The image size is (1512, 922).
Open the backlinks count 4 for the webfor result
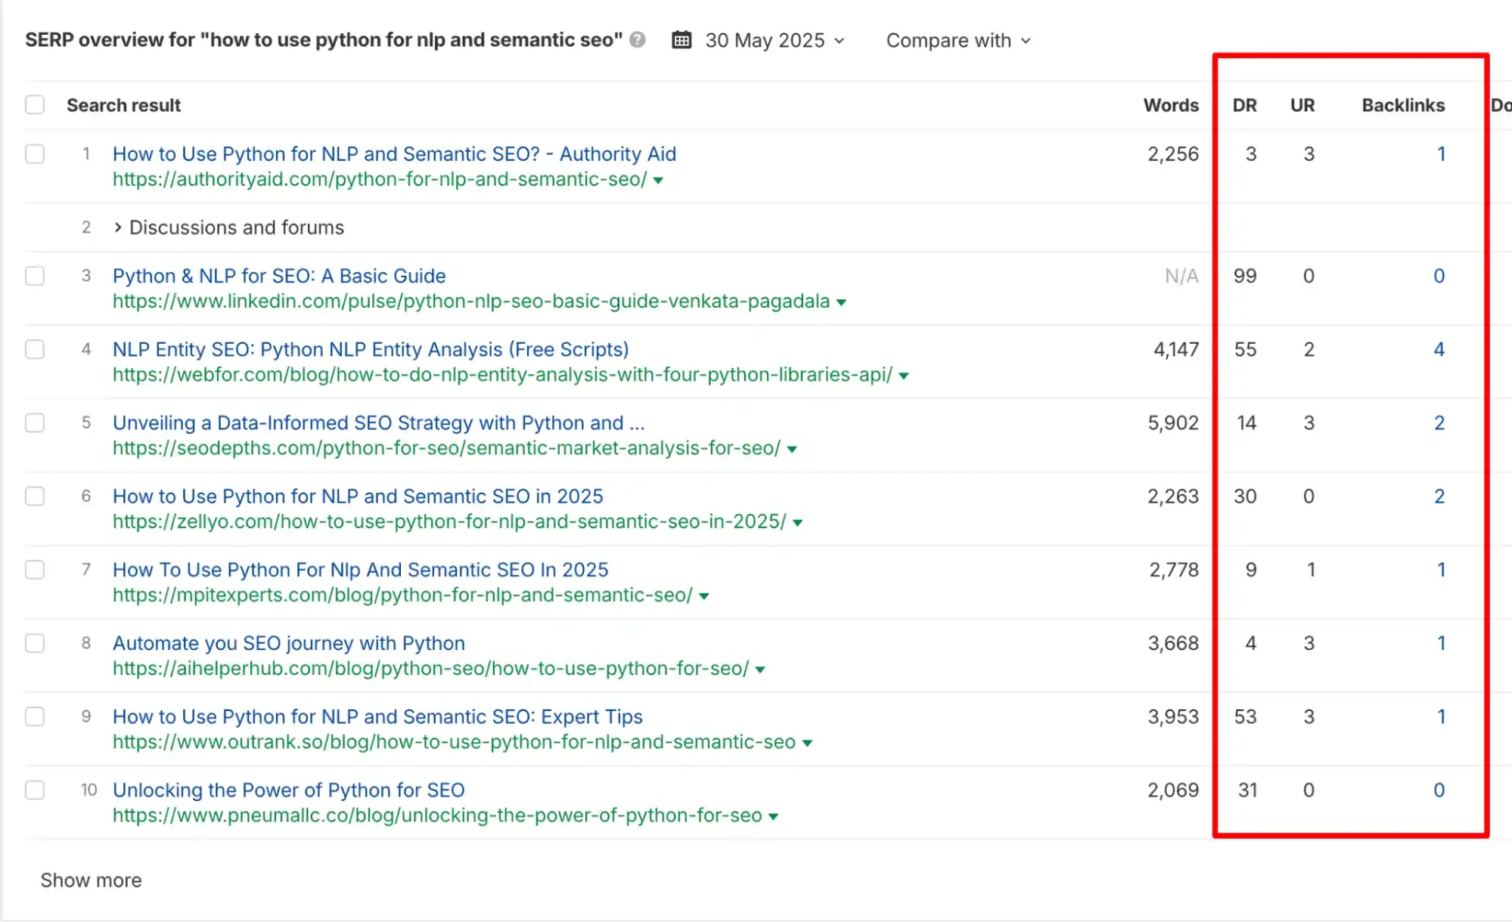[x=1439, y=349]
